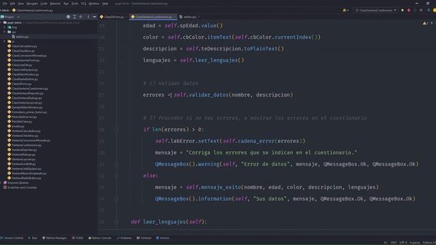Screen dimensions: 436x245
Task: Click the 4 spaces indent setting
Action: 415,242
